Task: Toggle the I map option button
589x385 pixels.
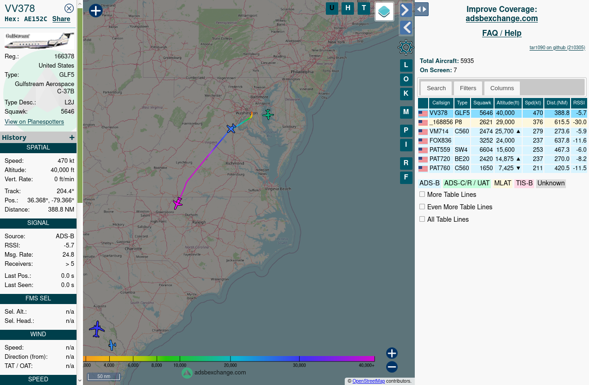Action: click(x=406, y=145)
